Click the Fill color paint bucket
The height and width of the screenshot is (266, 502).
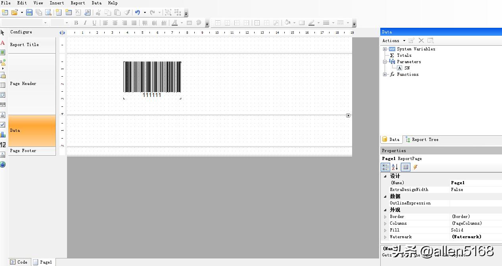287,23
